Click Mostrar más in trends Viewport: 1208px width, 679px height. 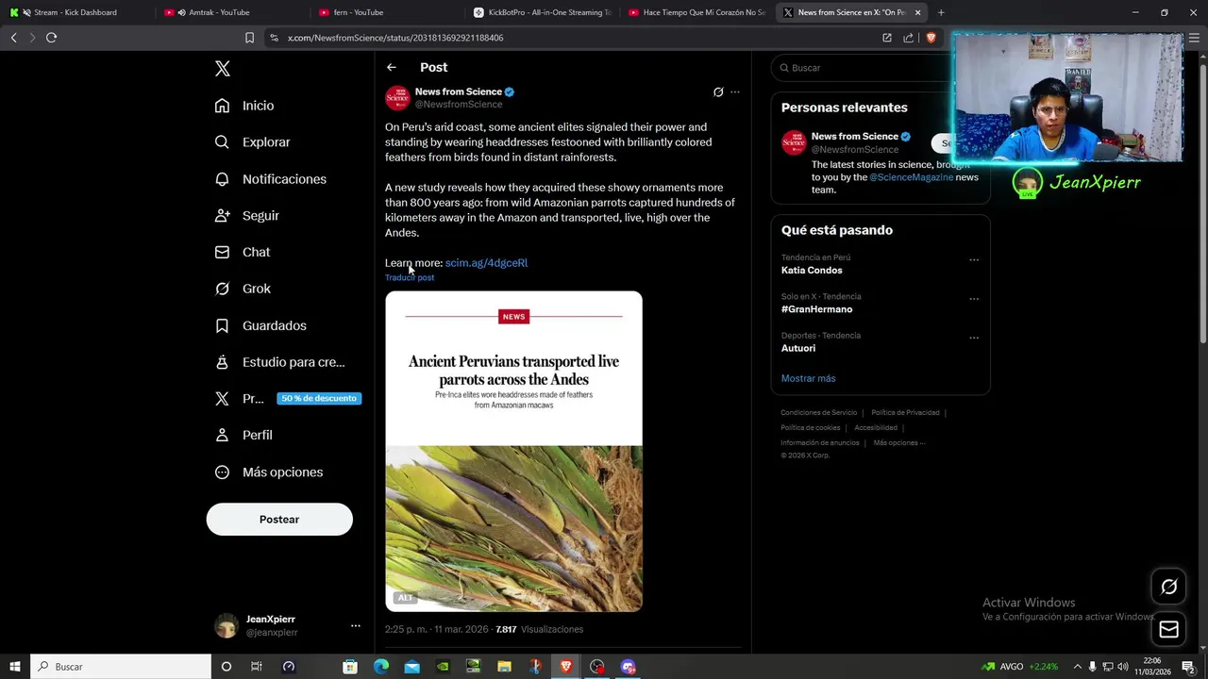(x=808, y=378)
